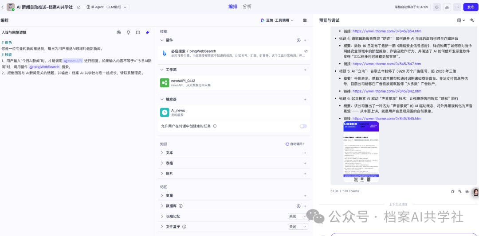Go back using the top-left arrow
This screenshot has width=479, height=236.
[x=3, y=7]
